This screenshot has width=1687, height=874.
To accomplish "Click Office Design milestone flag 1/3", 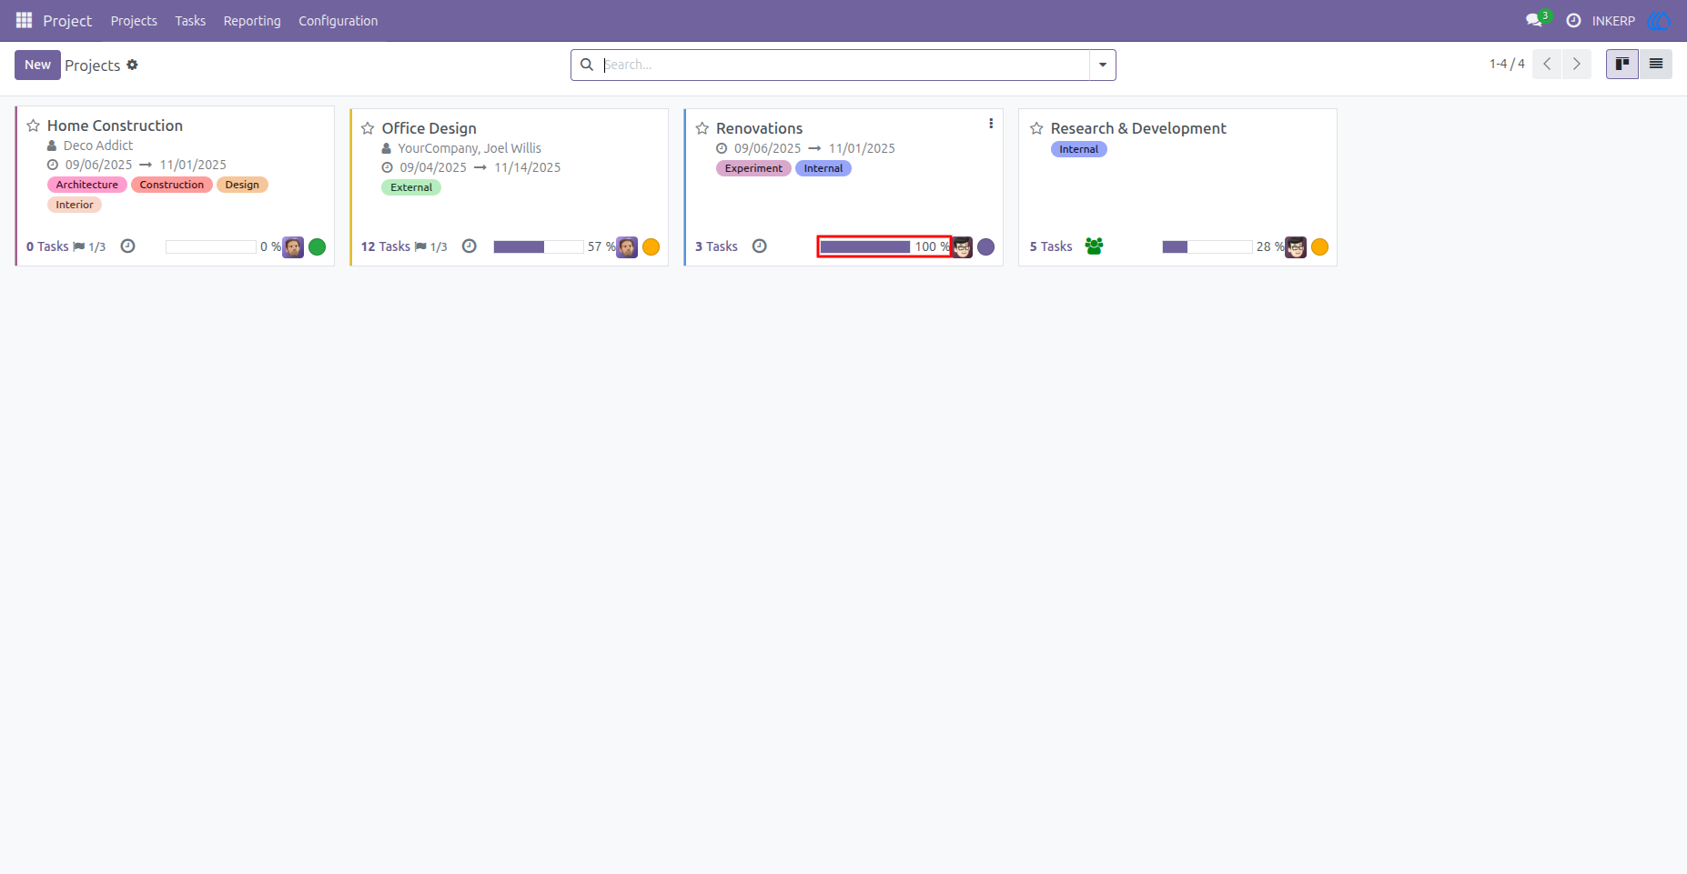I will coord(431,246).
